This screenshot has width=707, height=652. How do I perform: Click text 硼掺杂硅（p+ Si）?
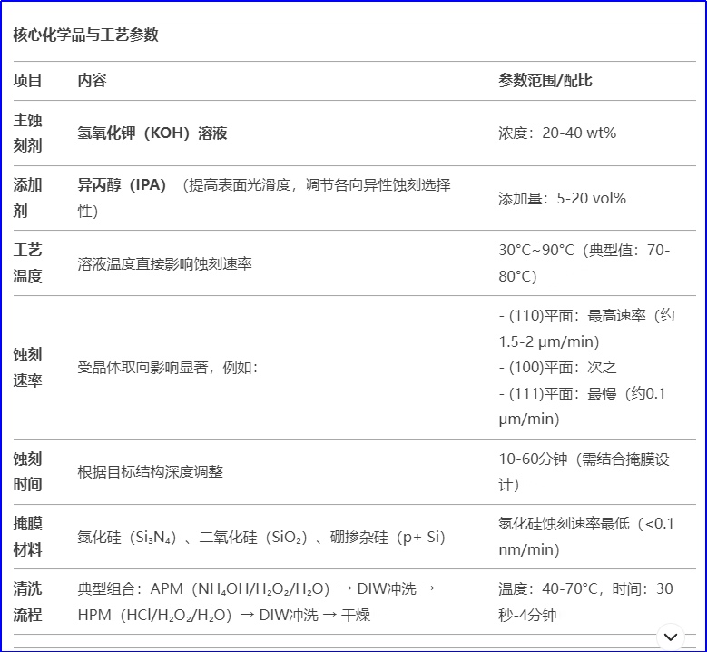pyautogui.click(x=388, y=537)
